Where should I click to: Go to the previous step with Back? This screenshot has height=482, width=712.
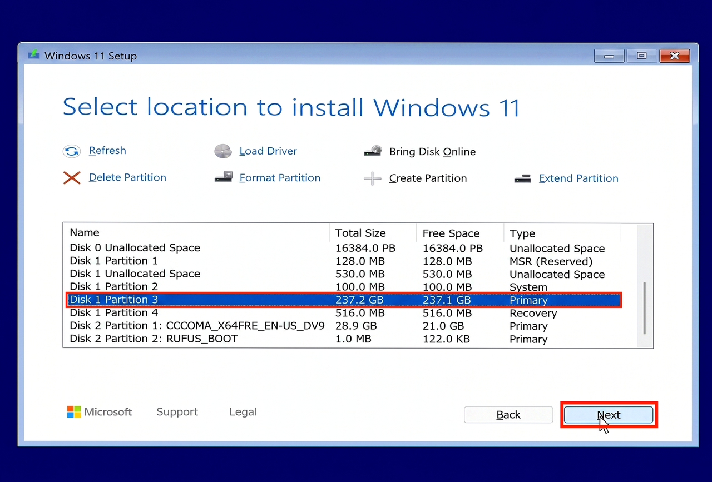(x=508, y=415)
